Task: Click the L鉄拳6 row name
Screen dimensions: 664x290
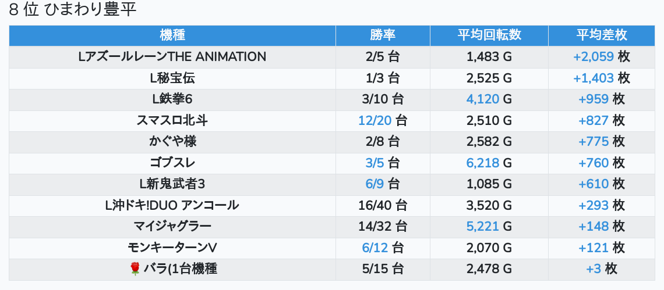Action: (172, 99)
